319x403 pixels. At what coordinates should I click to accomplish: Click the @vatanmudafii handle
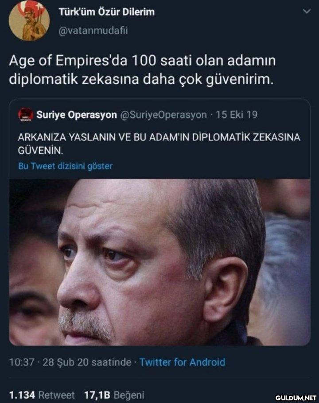pyautogui.click(x=93, y=31)
